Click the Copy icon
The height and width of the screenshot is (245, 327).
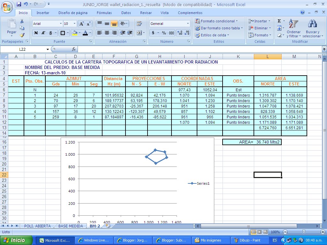tap(22, 28)
